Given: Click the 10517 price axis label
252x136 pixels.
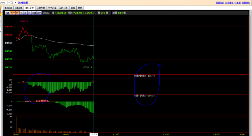Looking at the screenshot, I should [x=8, y=67].
